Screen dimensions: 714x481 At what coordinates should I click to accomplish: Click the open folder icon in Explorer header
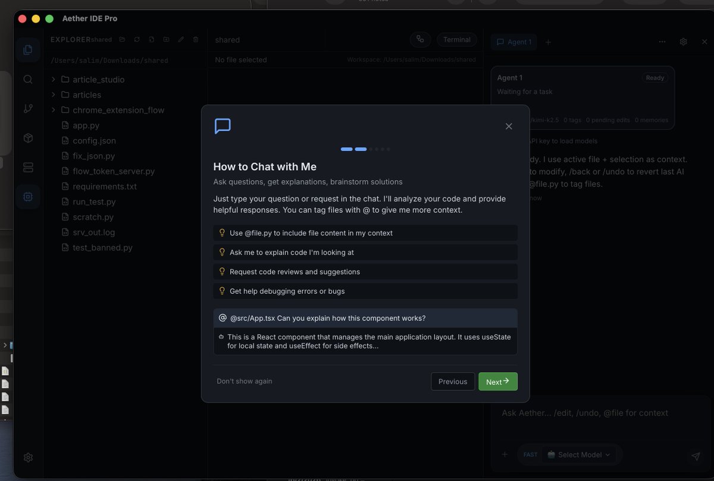(x=122, y=40)
